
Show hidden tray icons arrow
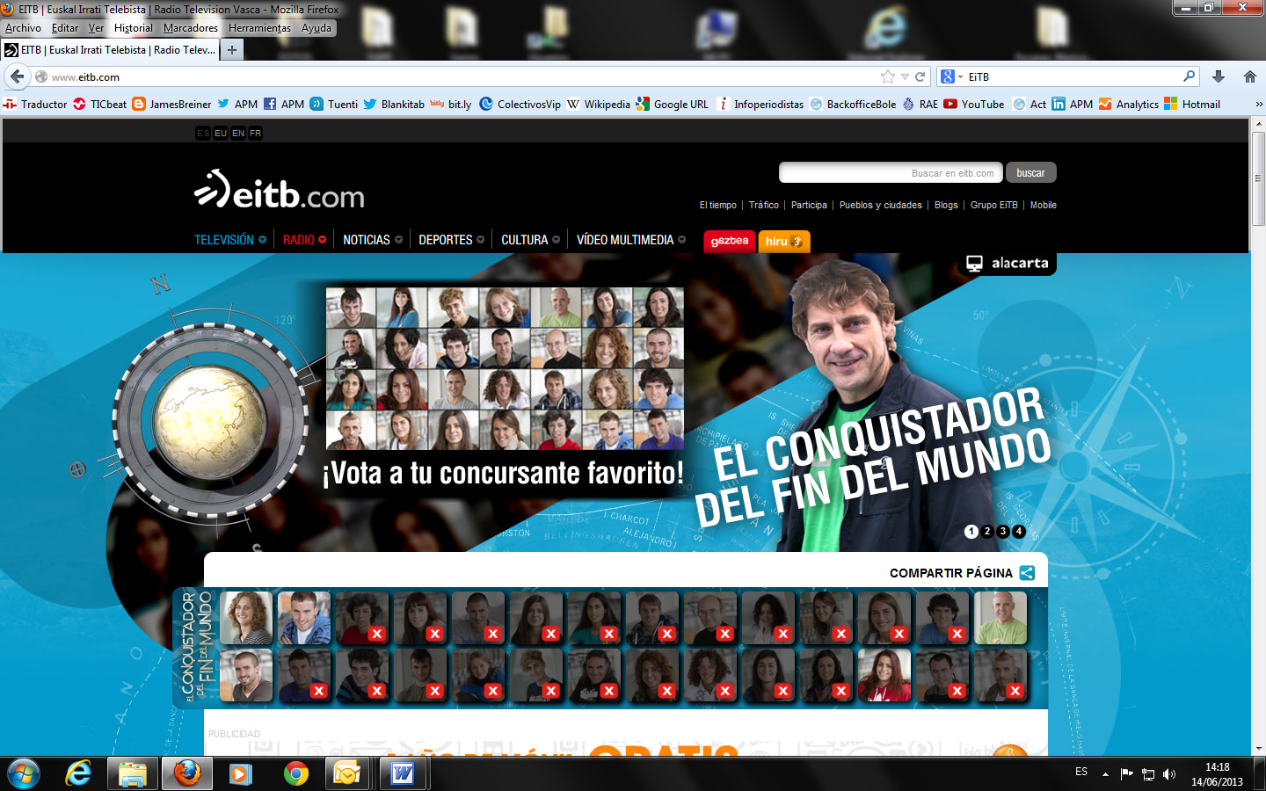[1105, 774]
